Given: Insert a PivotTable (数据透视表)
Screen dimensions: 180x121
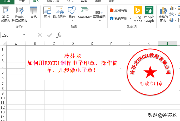Looking at the screenshot, I should pyautogui.click(x=6, y=14).
